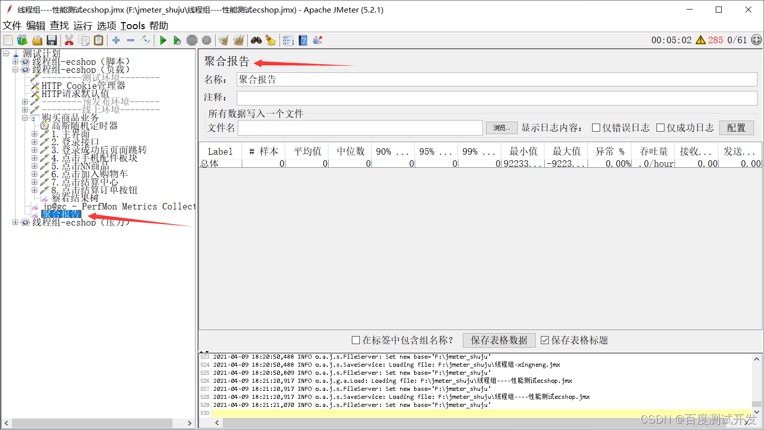The image size is (764, 430).
Task: Click the yellow warning triangle log icon
Action: [x=701, y=40]
